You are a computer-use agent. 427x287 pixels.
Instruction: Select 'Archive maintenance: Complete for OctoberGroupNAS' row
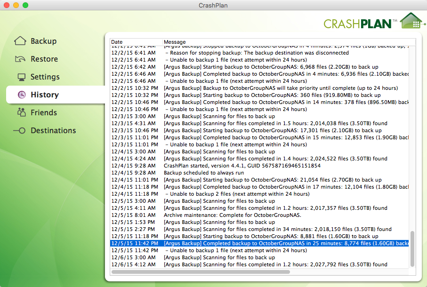tap(259, 215)
